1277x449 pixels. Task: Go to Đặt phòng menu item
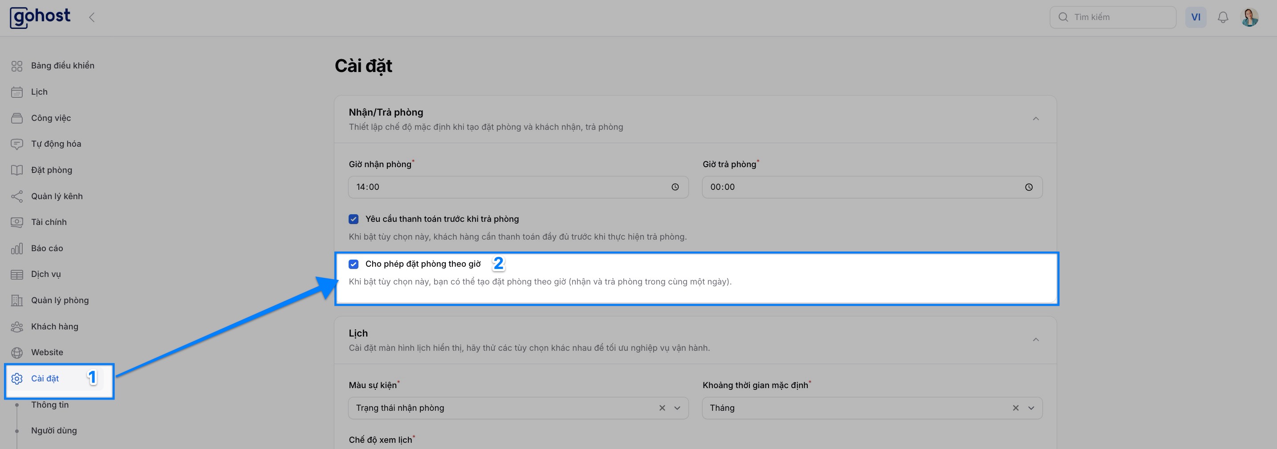point(52,170)
